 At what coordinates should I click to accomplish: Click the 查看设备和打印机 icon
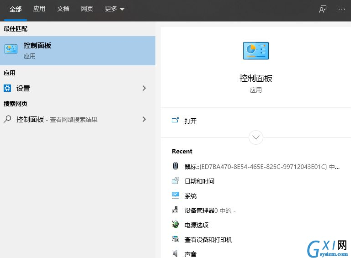pos(175,239)
